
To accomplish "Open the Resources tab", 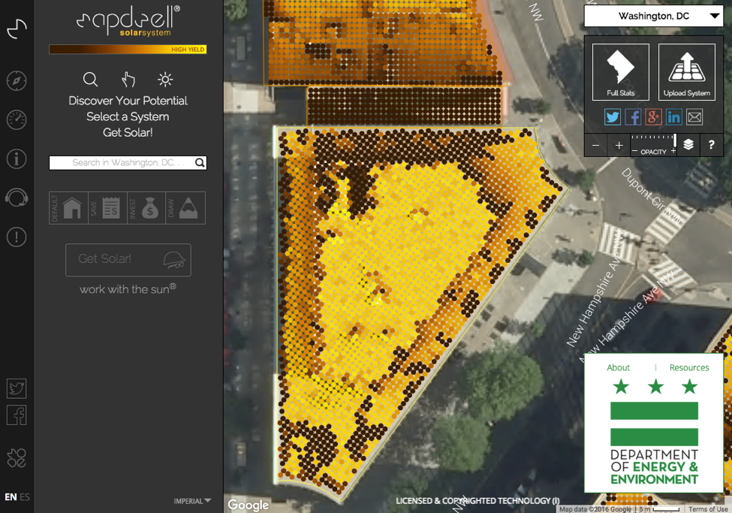I will pos(688,367).
